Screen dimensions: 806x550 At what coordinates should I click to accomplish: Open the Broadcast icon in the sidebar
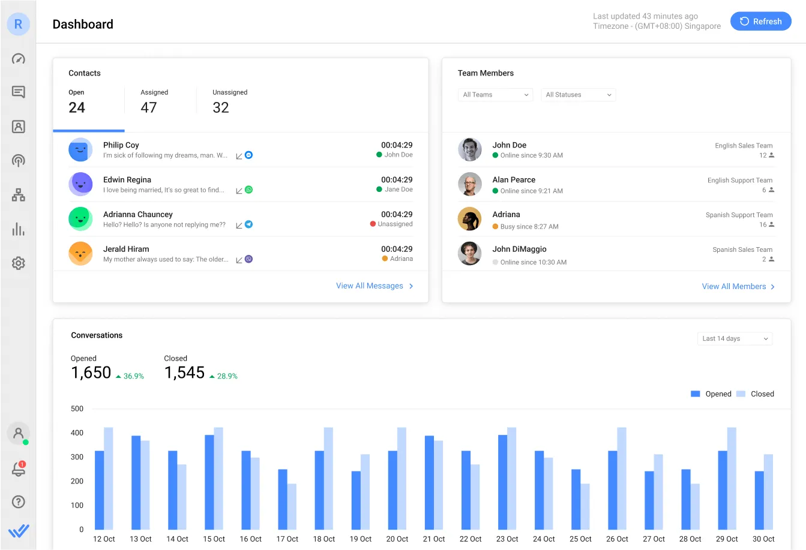(x=18, y=160)
